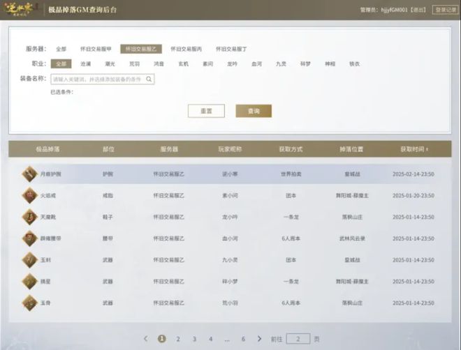Image resolution: width=461 pixels, height=350 pixels.
Task: Click 玩家昵称 column header
Action: point(230,149)
